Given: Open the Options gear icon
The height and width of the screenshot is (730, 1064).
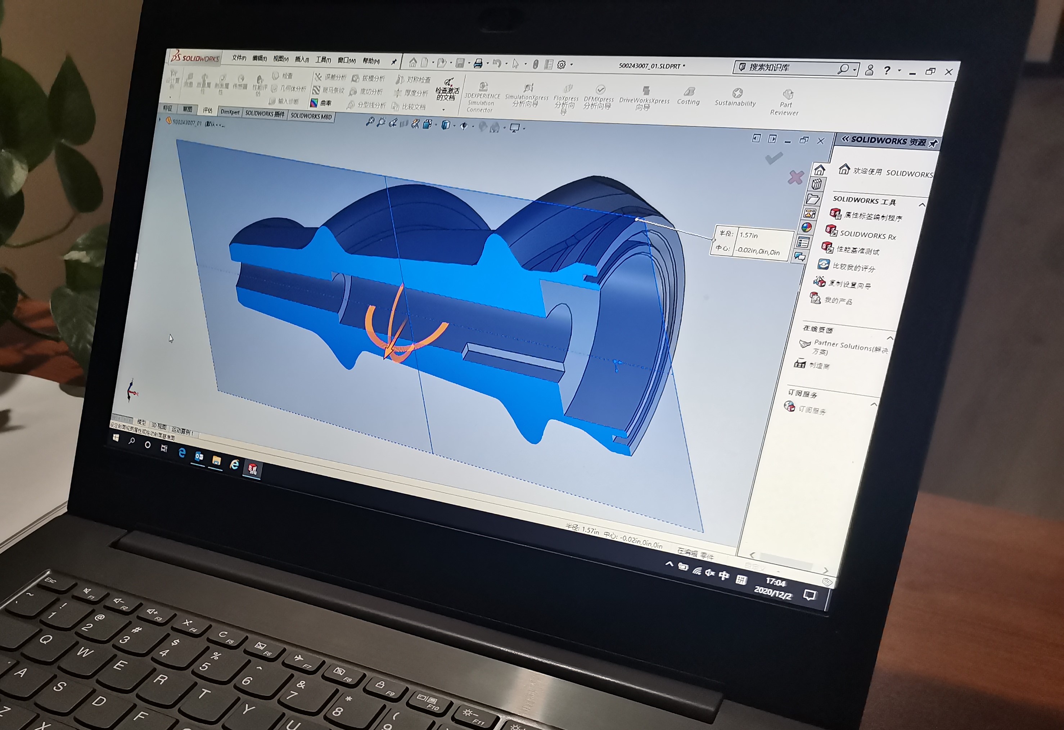Looking at the screenshot, I should click(562, 65).
